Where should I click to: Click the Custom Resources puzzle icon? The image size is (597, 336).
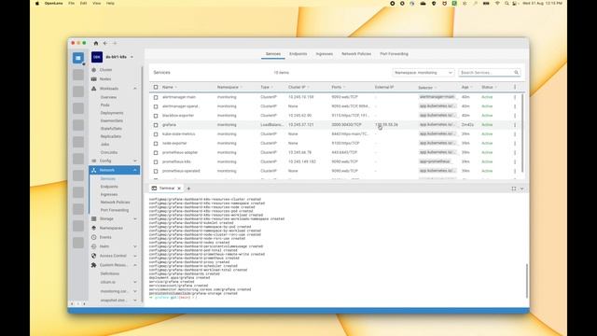[x=93, y=265]
